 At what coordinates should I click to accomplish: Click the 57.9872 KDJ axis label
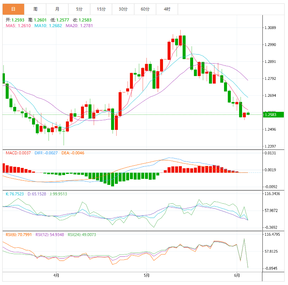(x=271, y=210)
